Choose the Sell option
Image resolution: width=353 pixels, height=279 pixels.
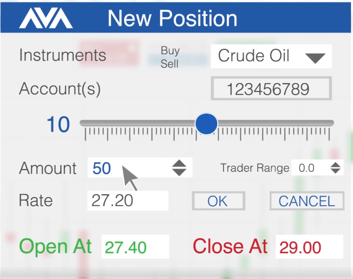pos(169,64)
